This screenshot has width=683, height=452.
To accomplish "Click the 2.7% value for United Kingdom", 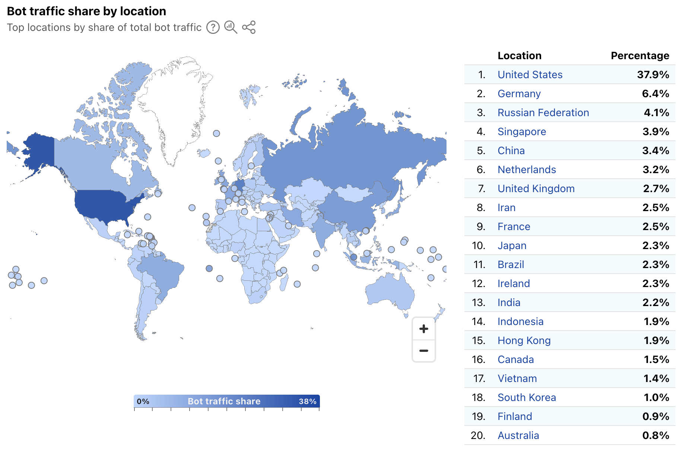I will pyautogui.click(x=656, y=189).
